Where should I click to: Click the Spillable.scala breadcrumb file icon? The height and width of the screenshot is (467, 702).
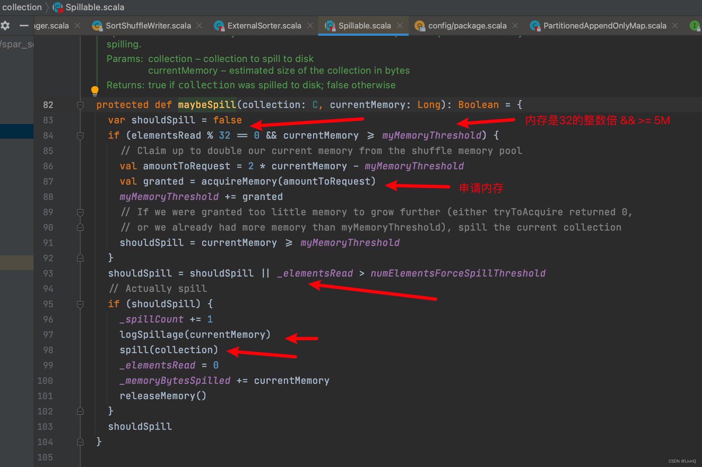click(x=58, y=7)
